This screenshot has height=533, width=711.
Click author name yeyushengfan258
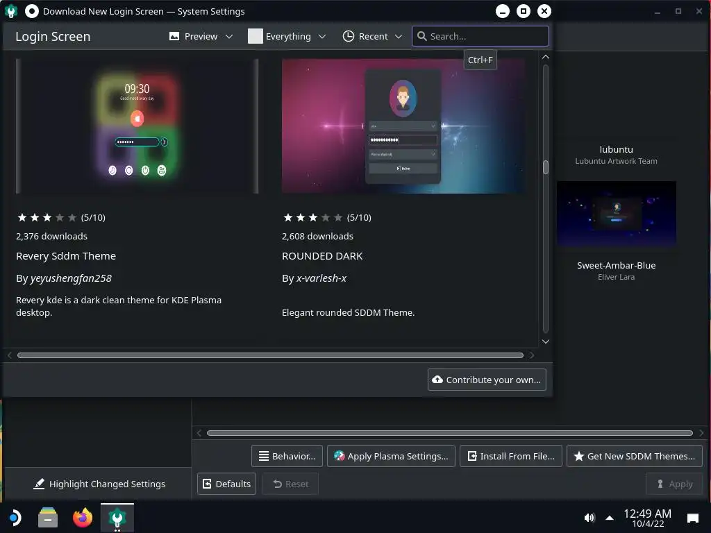[x=71, y=278]
